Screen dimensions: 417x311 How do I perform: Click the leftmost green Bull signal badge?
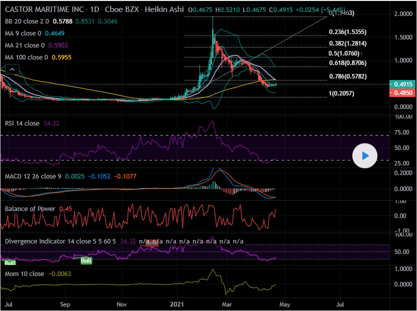click(10, 262)
